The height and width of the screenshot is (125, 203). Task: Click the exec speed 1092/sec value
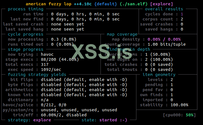(x=51, y=70)
